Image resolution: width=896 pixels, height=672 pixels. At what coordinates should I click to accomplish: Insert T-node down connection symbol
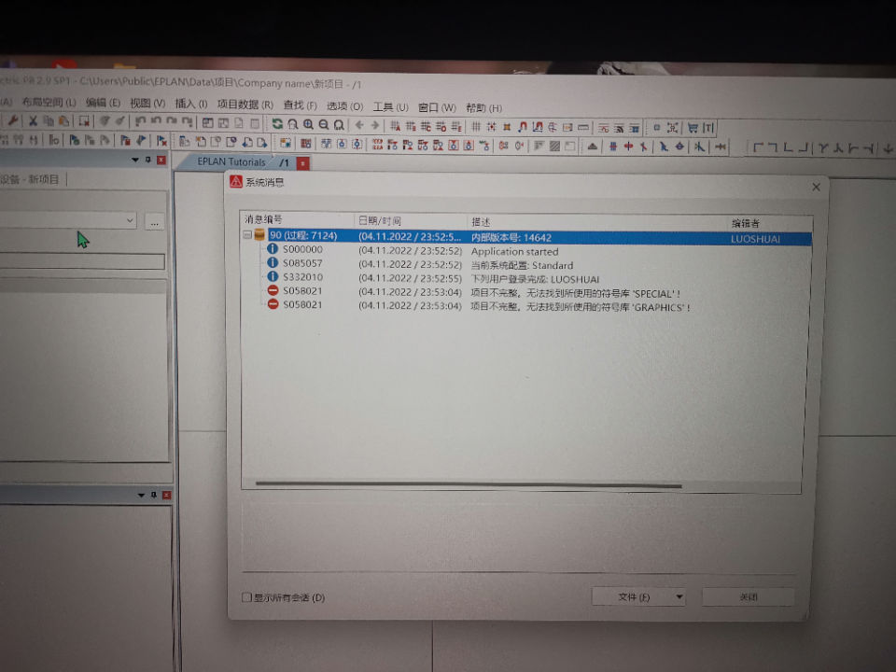tap(823, 148)
